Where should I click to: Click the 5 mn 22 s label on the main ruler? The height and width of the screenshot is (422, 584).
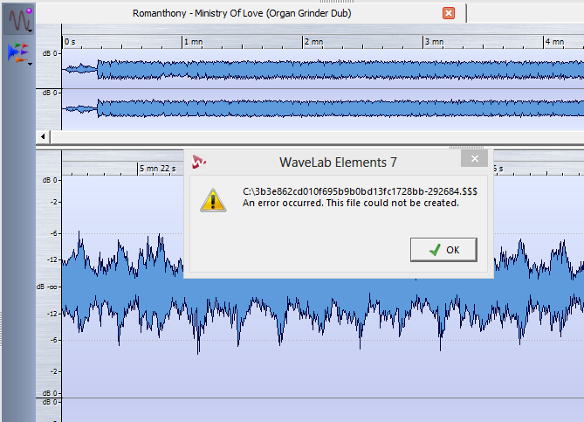click(x=157, y=168)
